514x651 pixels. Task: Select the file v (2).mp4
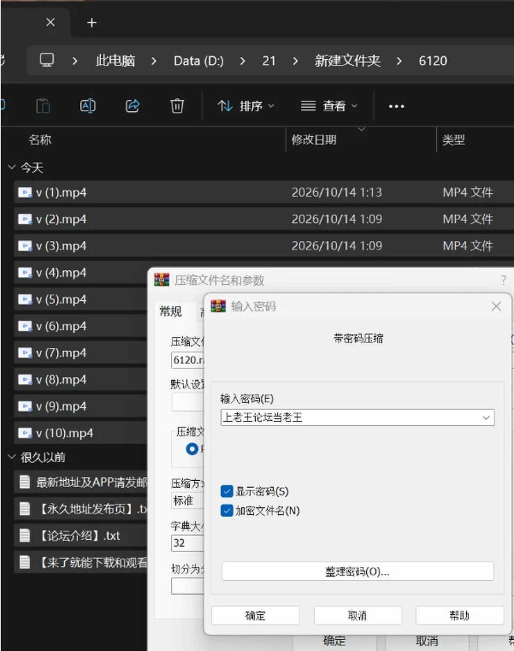263,219
